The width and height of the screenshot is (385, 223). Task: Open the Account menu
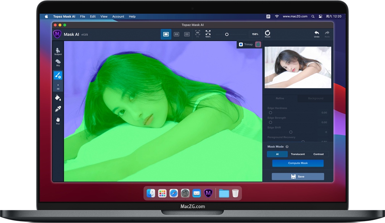118,16
